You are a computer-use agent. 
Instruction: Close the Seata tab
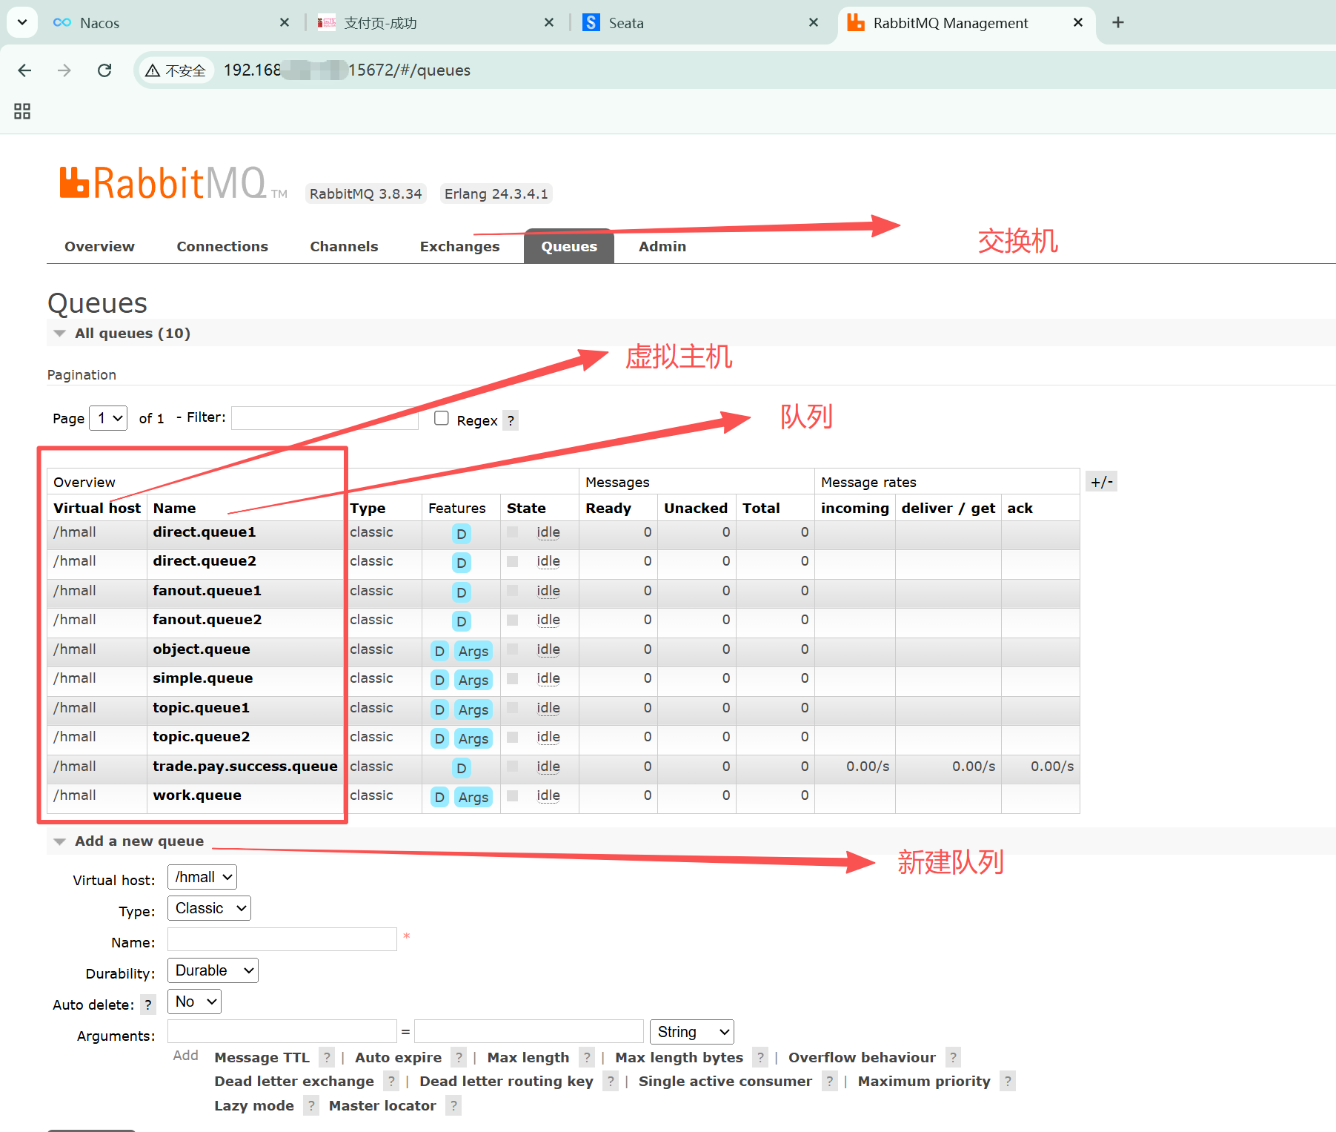pyautogui.click(x=814, y=23)
